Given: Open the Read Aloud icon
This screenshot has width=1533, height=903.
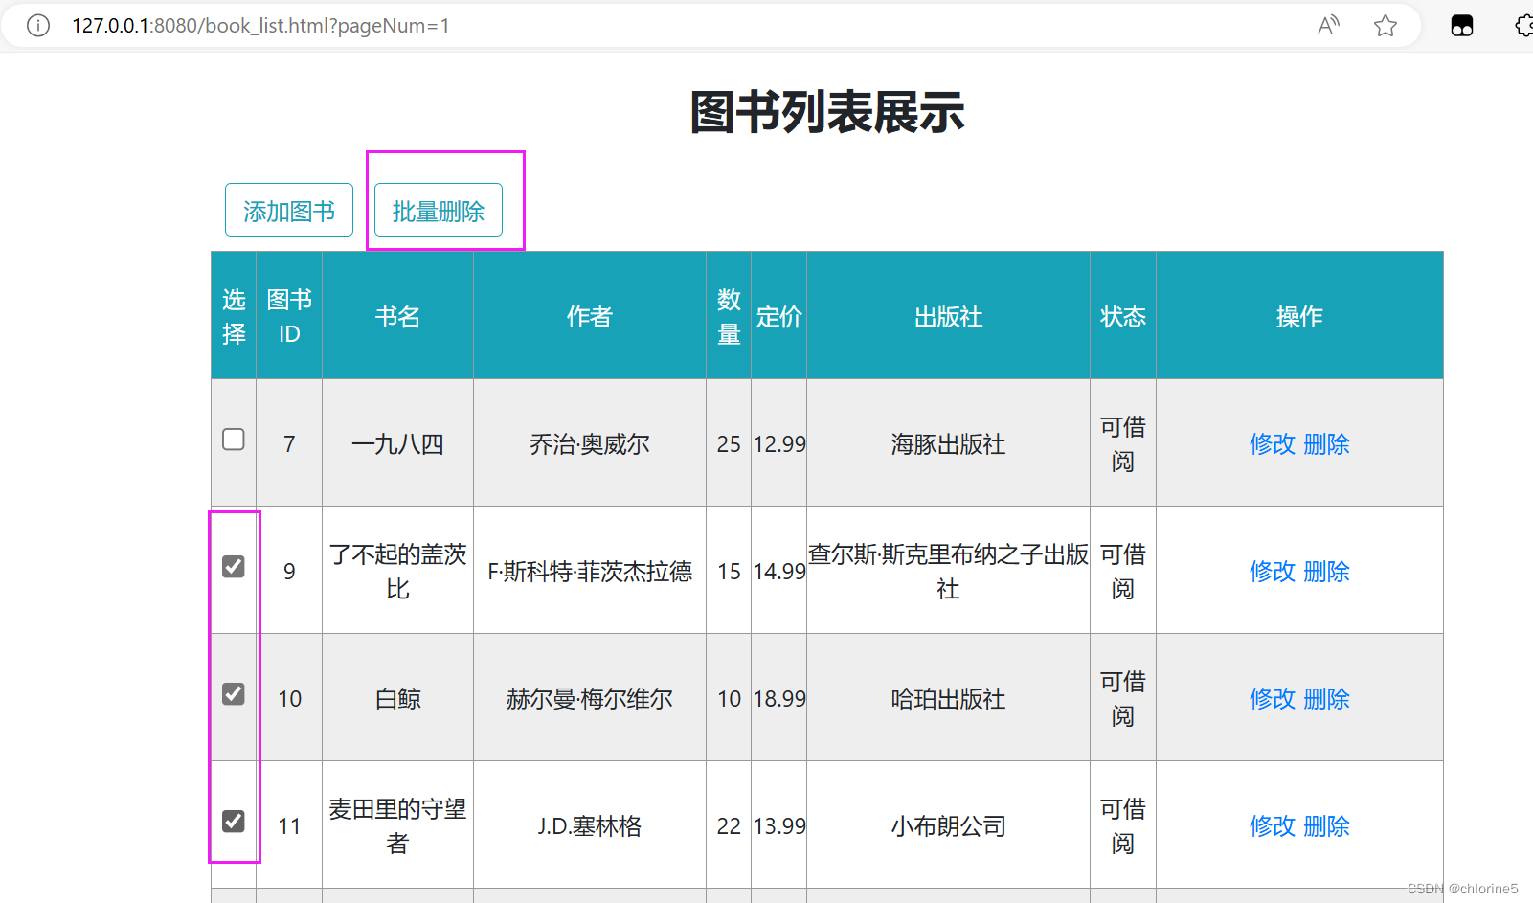Looking at the screenshot, I should coord(1328,26).
